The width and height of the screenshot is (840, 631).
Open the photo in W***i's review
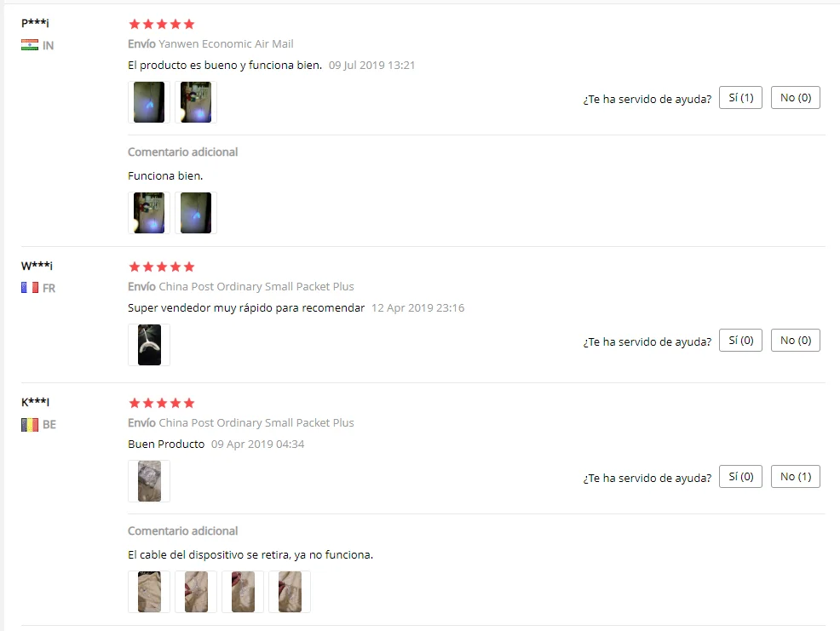(x=149, y=345)
